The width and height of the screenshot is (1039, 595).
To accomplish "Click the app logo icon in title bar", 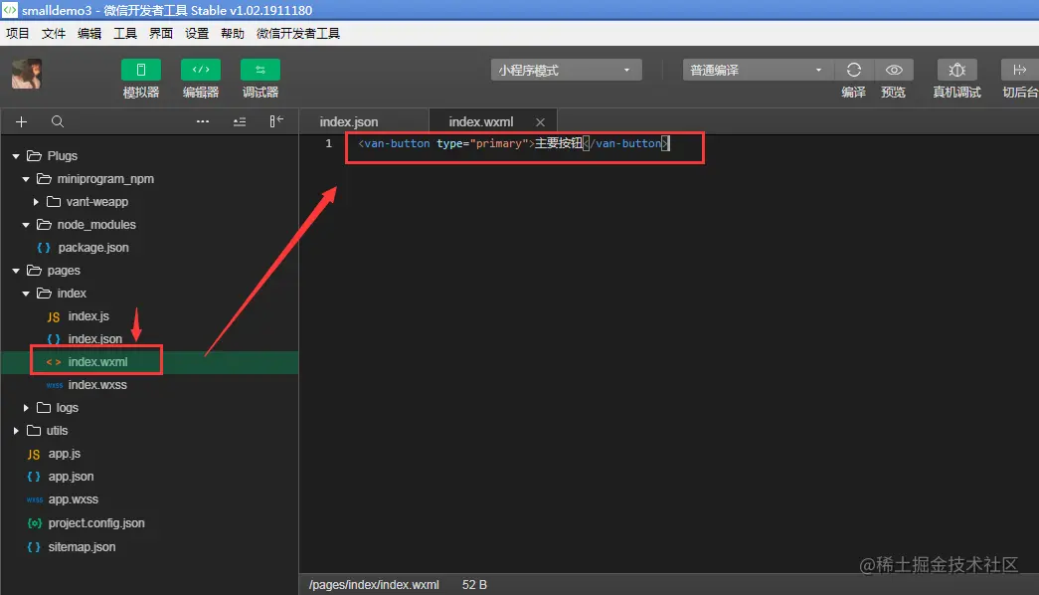I will tap(9, 10).
